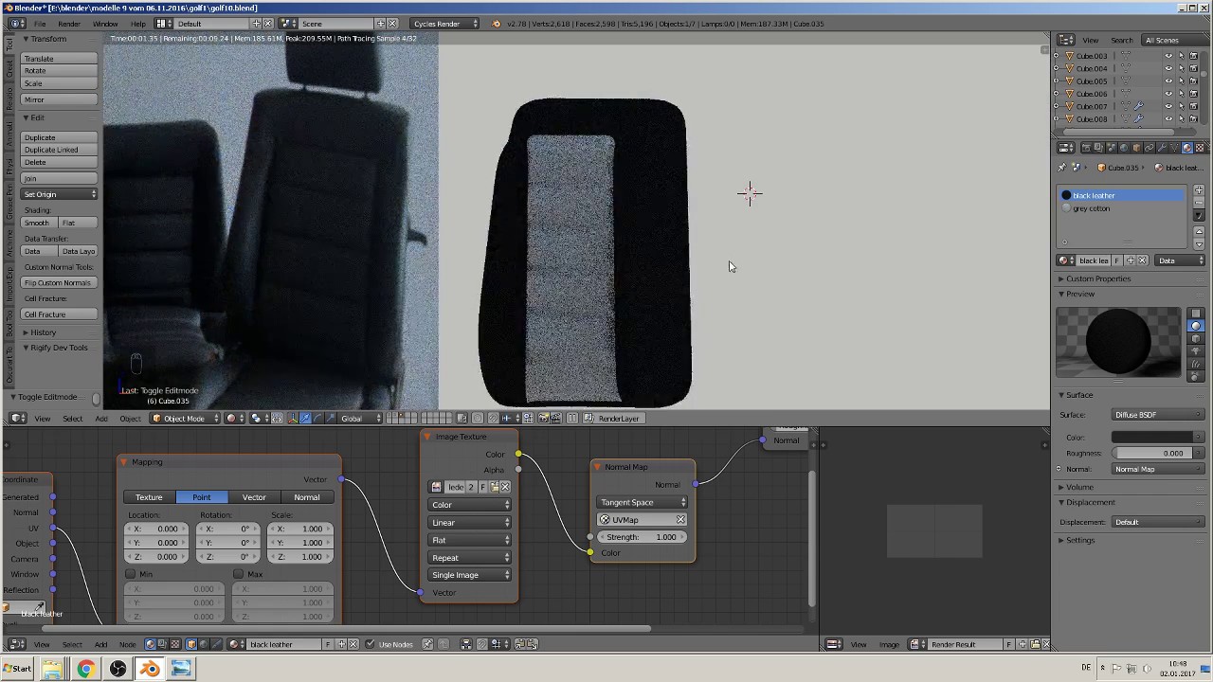The height and width of the screenshot is (682, 1213).
Task: Open the Help menu in top bar
Action: (x=138, y=23)
